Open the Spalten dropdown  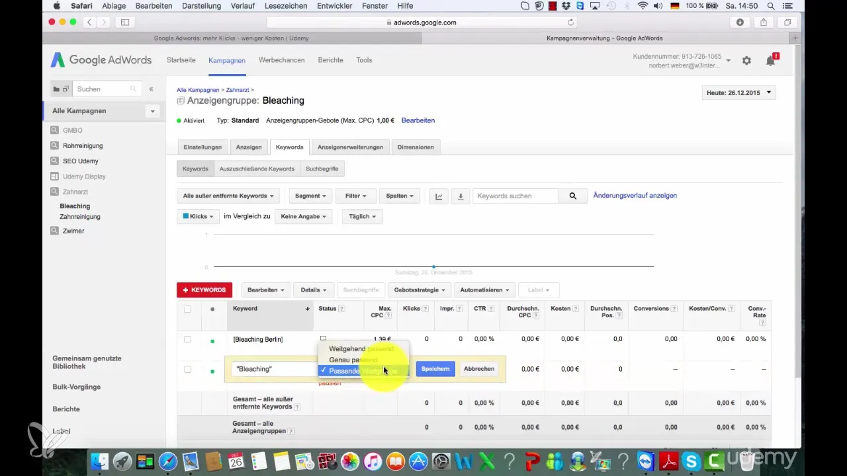(x=400, y=196)
